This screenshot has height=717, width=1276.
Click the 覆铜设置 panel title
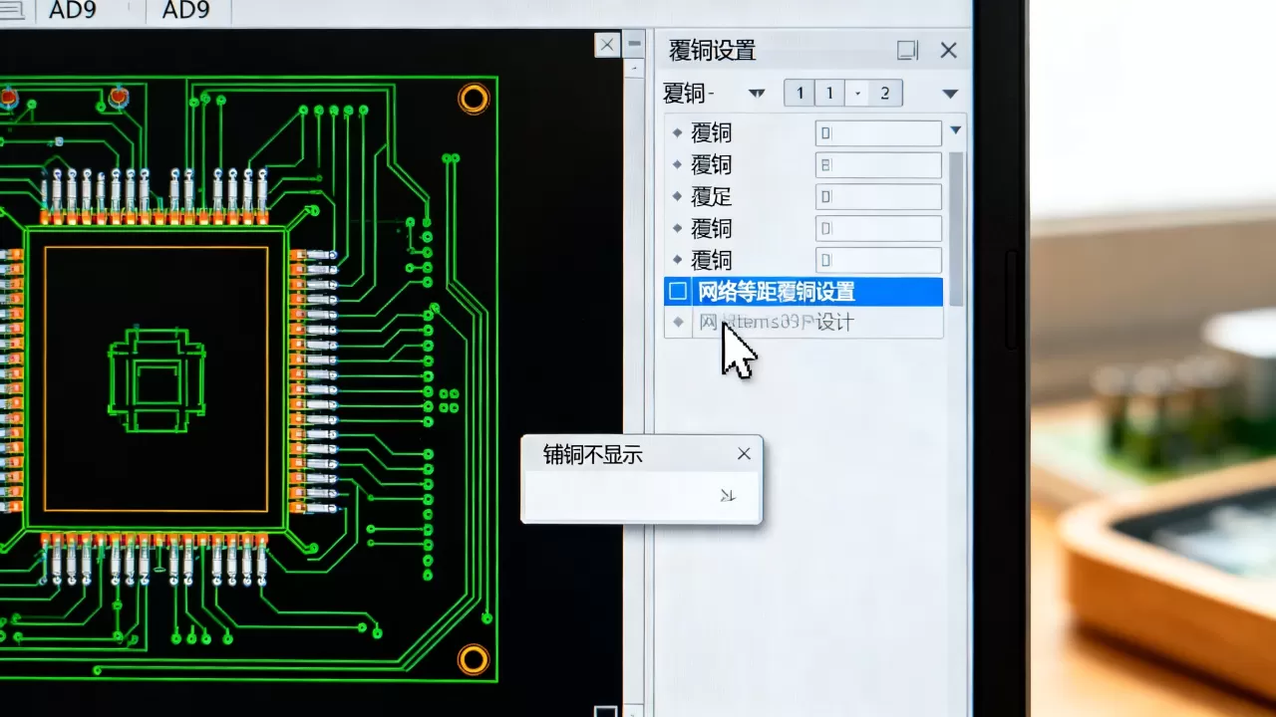point(712,51)
